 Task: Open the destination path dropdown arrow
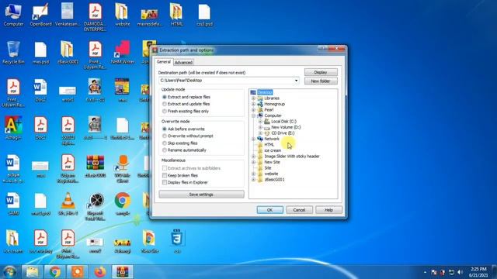tap(296, 81)
